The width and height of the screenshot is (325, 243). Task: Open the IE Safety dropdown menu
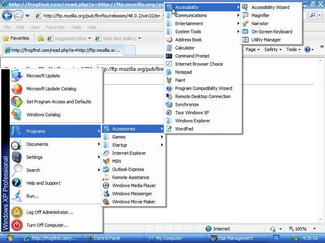(273, 49)
